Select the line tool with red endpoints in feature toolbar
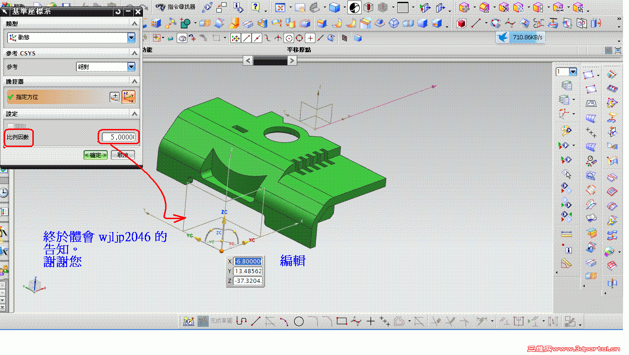Viewport: 629px width, 355px height. pos(476,23)
